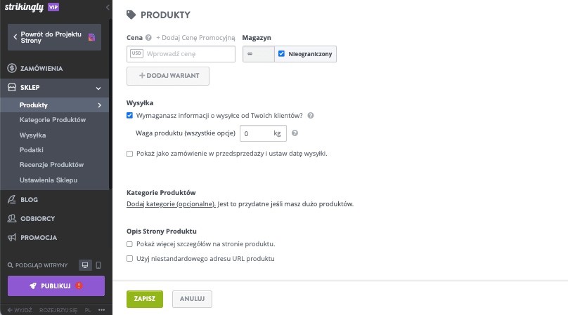This screenshot has height=315, width=568.
Task: Switch to mobile preview icon
Action: click(x=98, y=265)
